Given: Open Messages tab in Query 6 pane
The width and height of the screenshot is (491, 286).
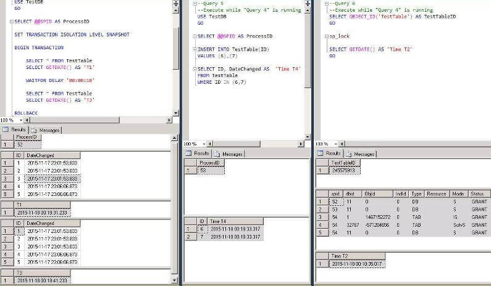Looking at the screenshot, I should click(361, 153).
